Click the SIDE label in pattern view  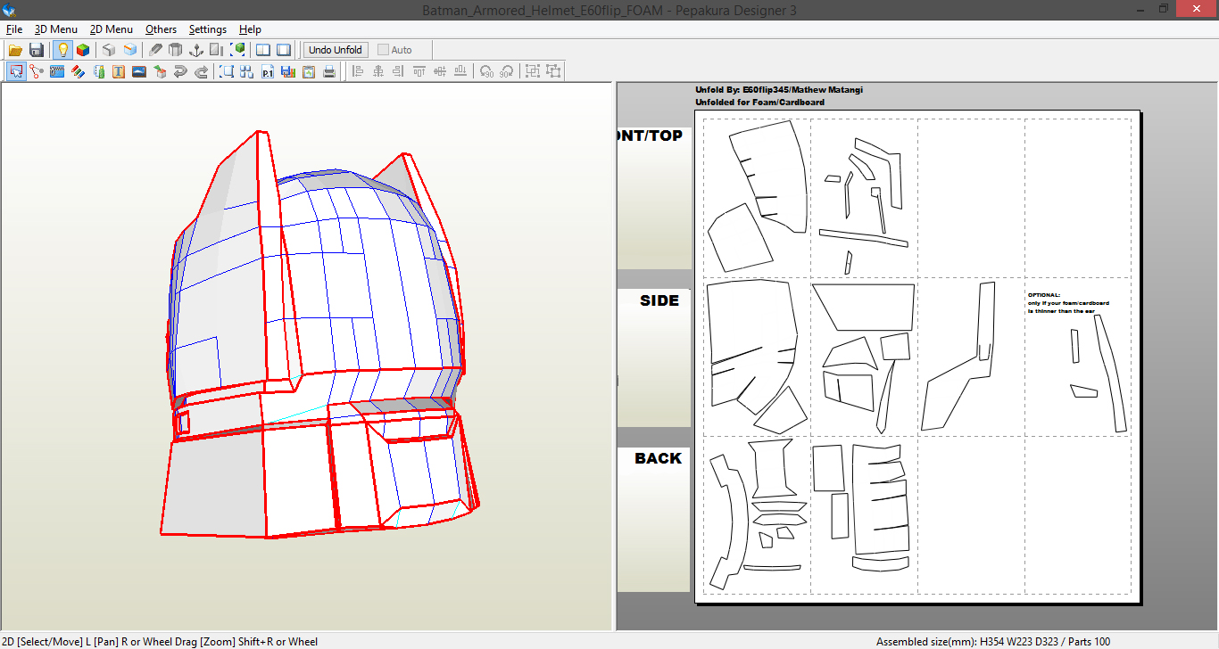(659, 301)
